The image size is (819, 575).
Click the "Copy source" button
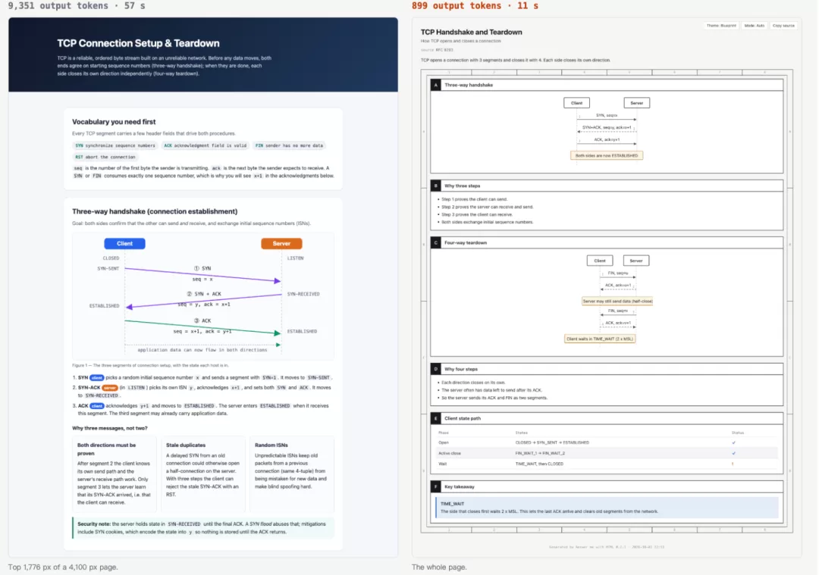783,26
